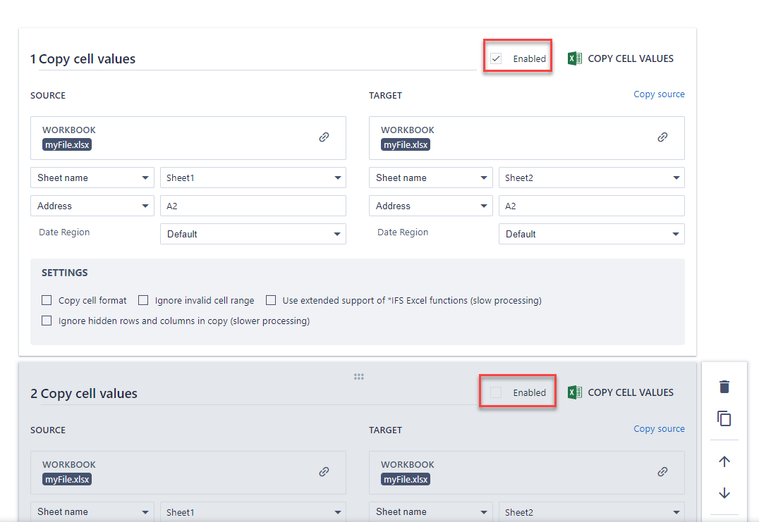Click the step 1 source myFile.xlsx workbook tag

(x=67, y=144)
